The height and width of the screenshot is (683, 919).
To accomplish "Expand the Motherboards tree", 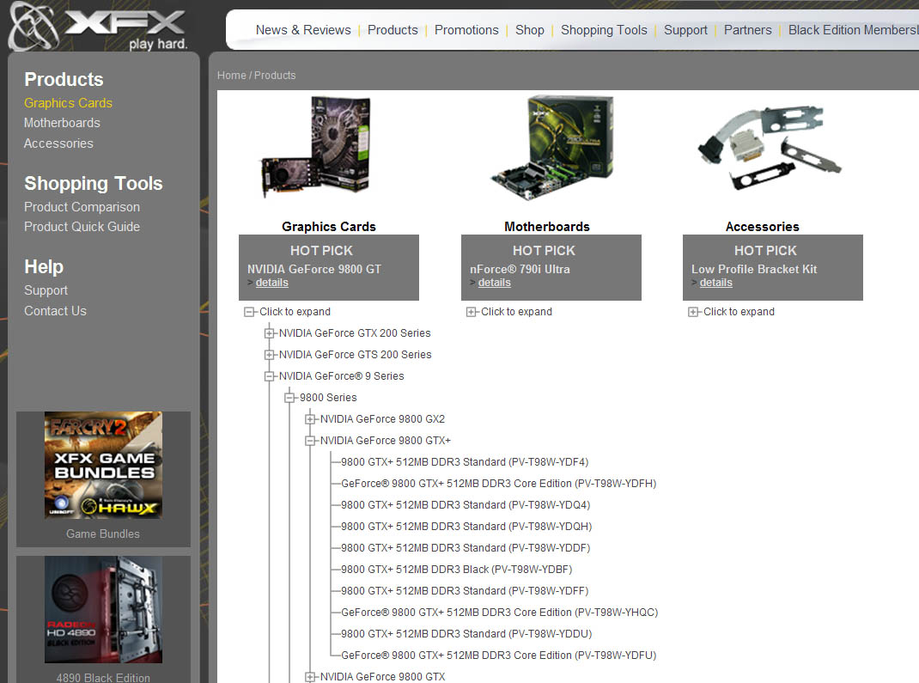I will click(x=471, y=312).
